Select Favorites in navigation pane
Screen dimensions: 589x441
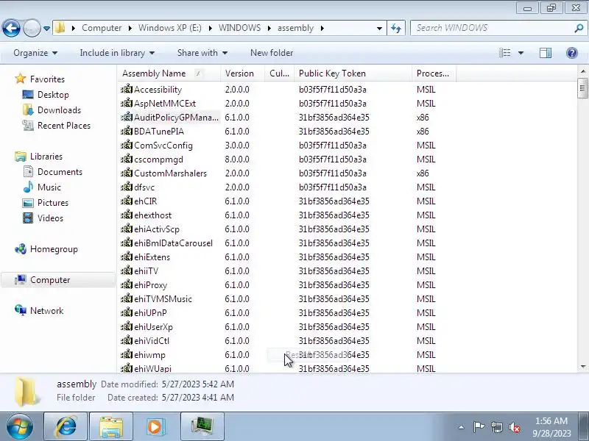coord(47,79)
